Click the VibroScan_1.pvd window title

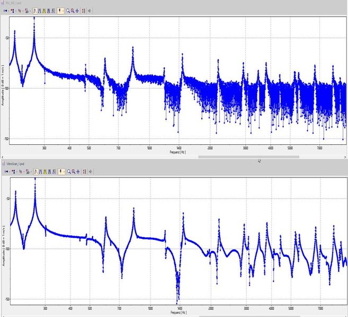15,164
